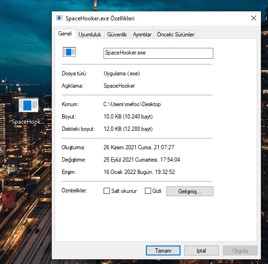Image resolution: width=268 pixels, height=264 pixels.
Task: Select the Ayrıntılar tab
Action: point(142,35)
